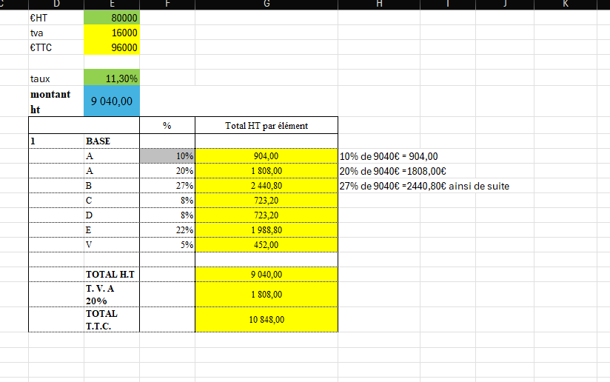Screen dimensions: 610x382
Task: Click the note '10% de 9040€ = 904,00'
Action: [389, 156]
